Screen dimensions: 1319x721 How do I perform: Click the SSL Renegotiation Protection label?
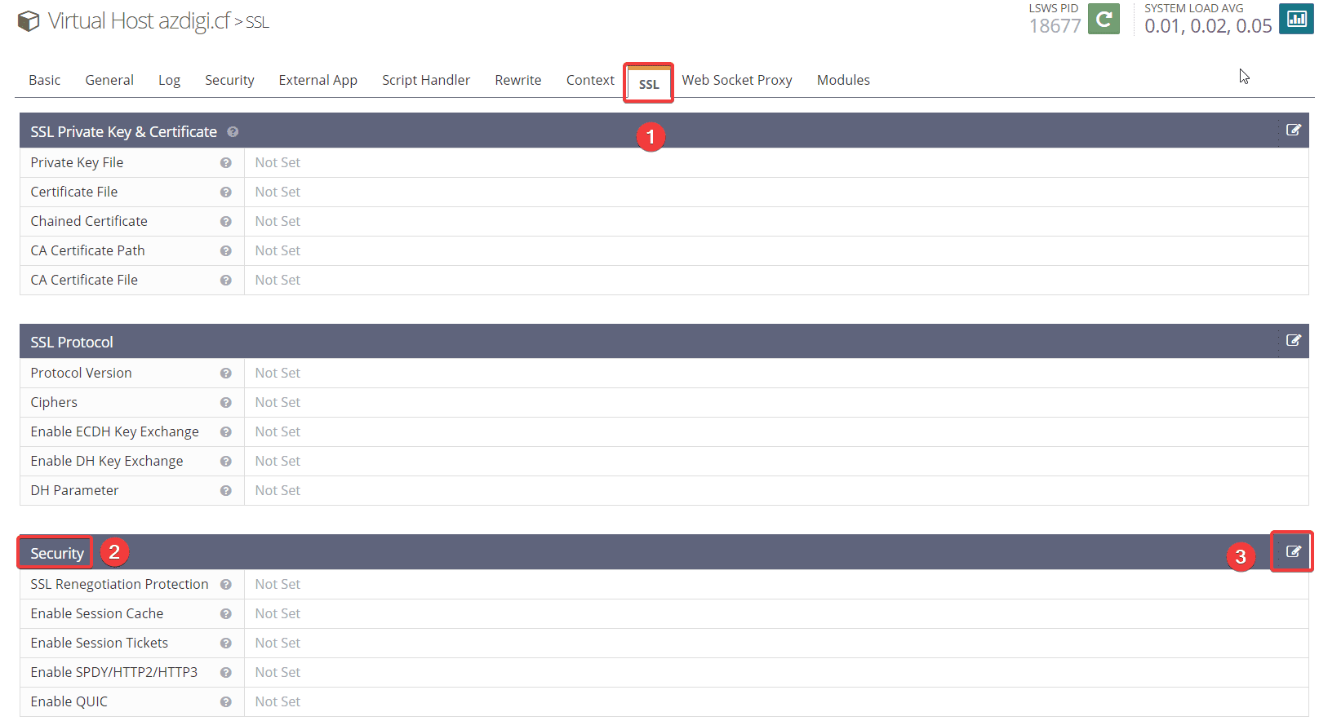(x=119, y=584)
